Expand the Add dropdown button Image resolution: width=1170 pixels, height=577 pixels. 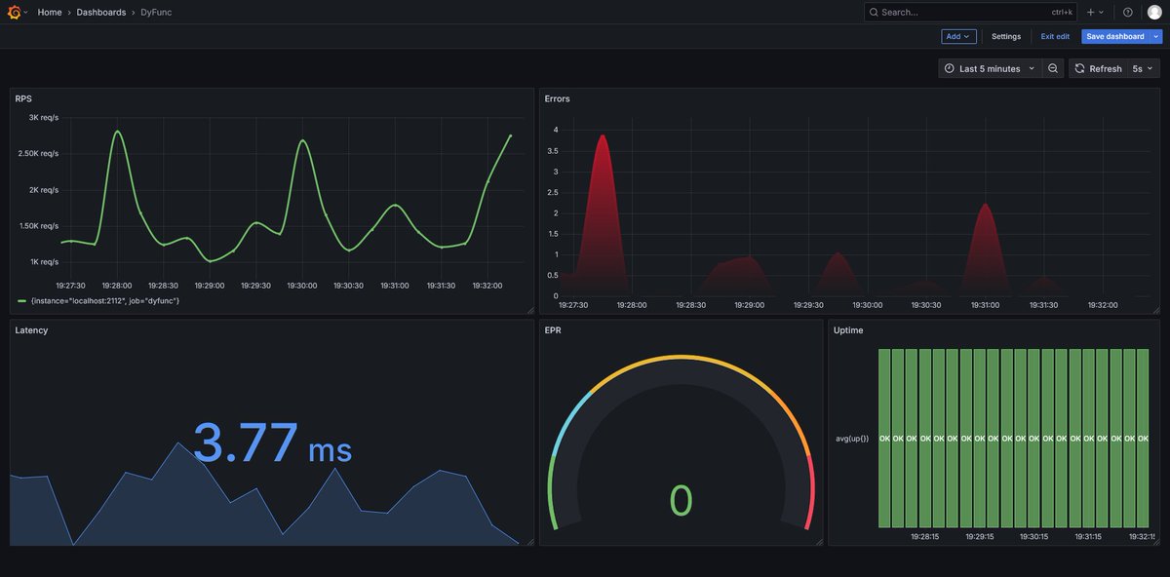[x=958, y=36]
